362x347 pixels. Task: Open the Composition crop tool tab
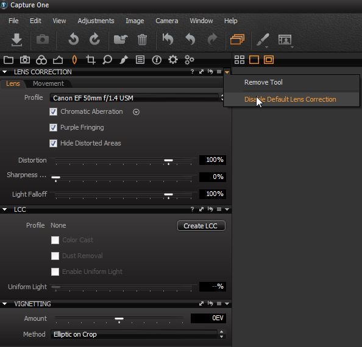click(91, 60)
